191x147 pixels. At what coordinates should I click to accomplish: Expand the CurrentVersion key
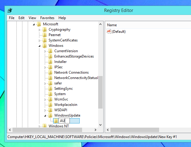pos(45,51)
